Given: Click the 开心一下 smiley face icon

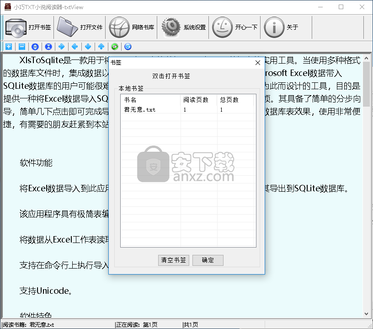Looking at the screenshot, I should click(223, 27).
